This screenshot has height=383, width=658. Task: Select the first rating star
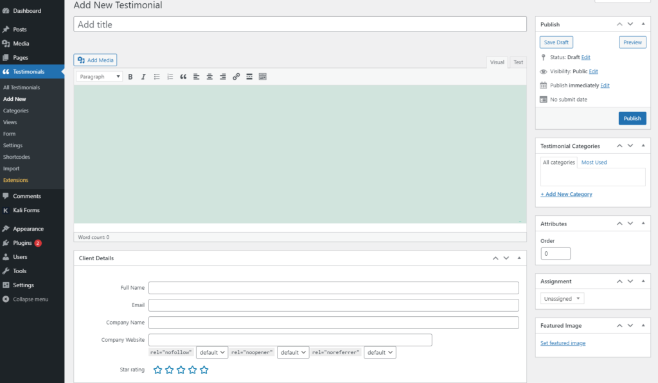[x=158, y=370]
